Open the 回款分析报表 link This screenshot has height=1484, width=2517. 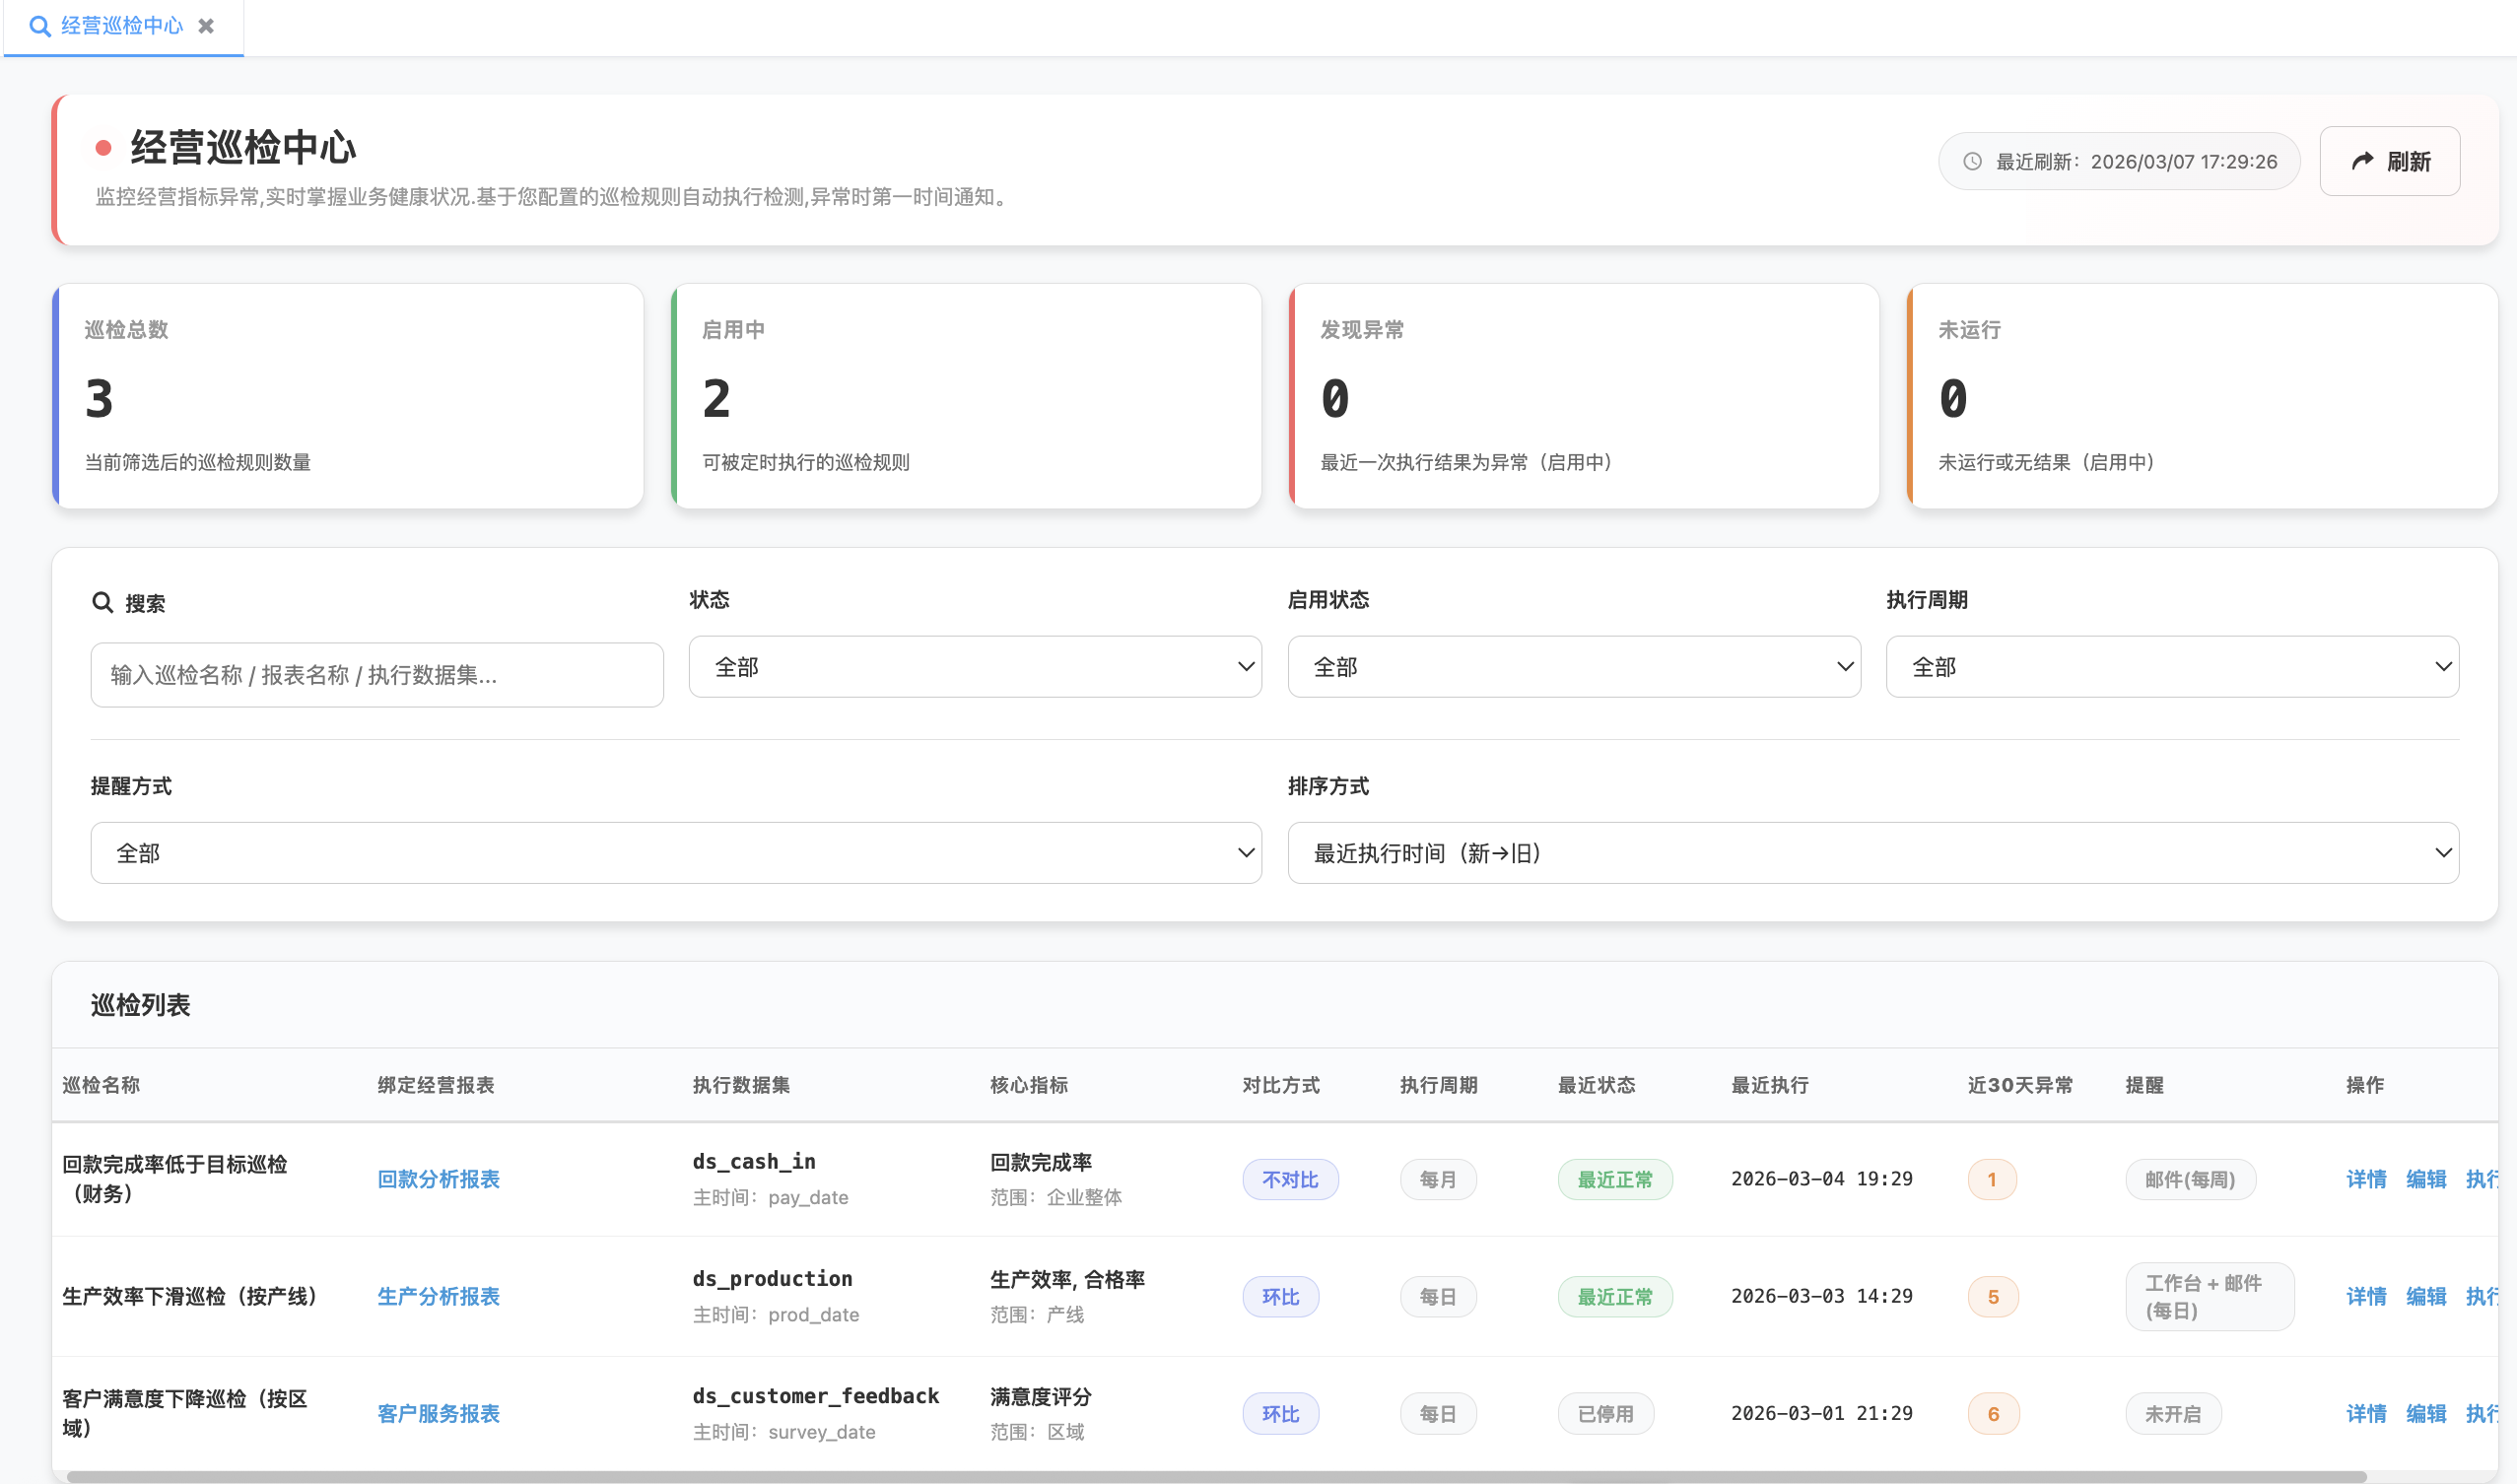[438, 1180]
